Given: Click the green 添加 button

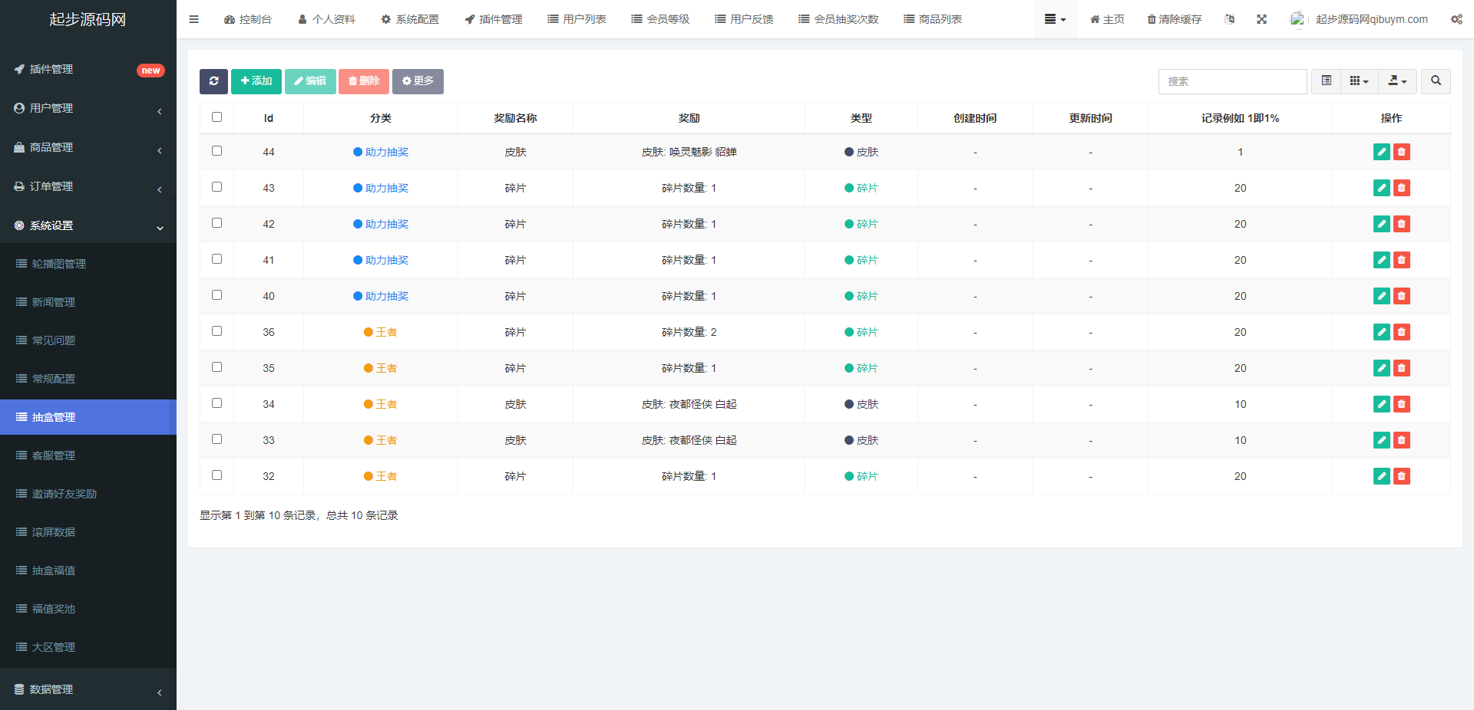Looking at the screenshot, I should [256, 81].
